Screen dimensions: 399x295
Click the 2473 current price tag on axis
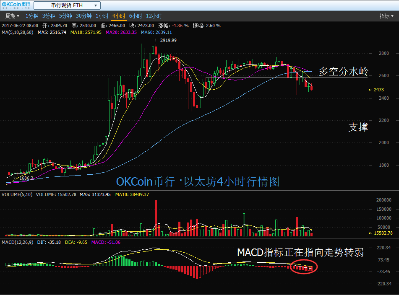coord(378,90)
